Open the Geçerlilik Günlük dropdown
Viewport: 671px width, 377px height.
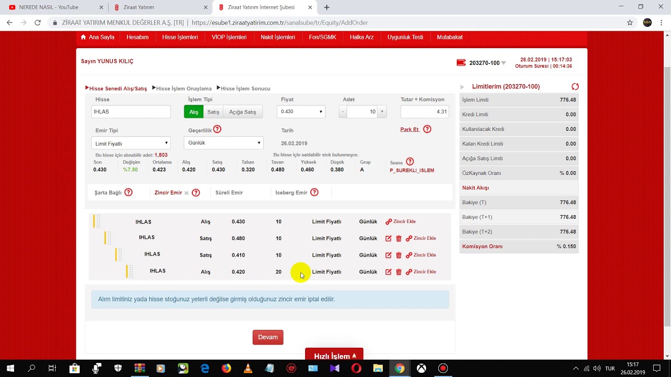[223, 143]
